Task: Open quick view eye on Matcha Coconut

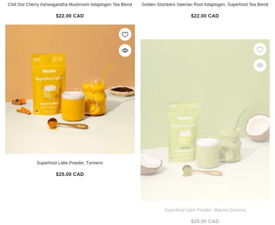Action: coord(260,65)
